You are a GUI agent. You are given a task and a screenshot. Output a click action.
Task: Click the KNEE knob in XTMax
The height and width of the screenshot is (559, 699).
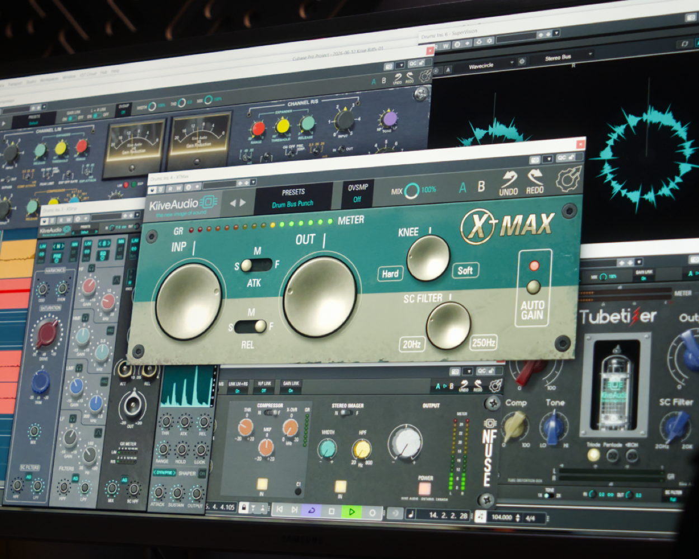point(428,258)
